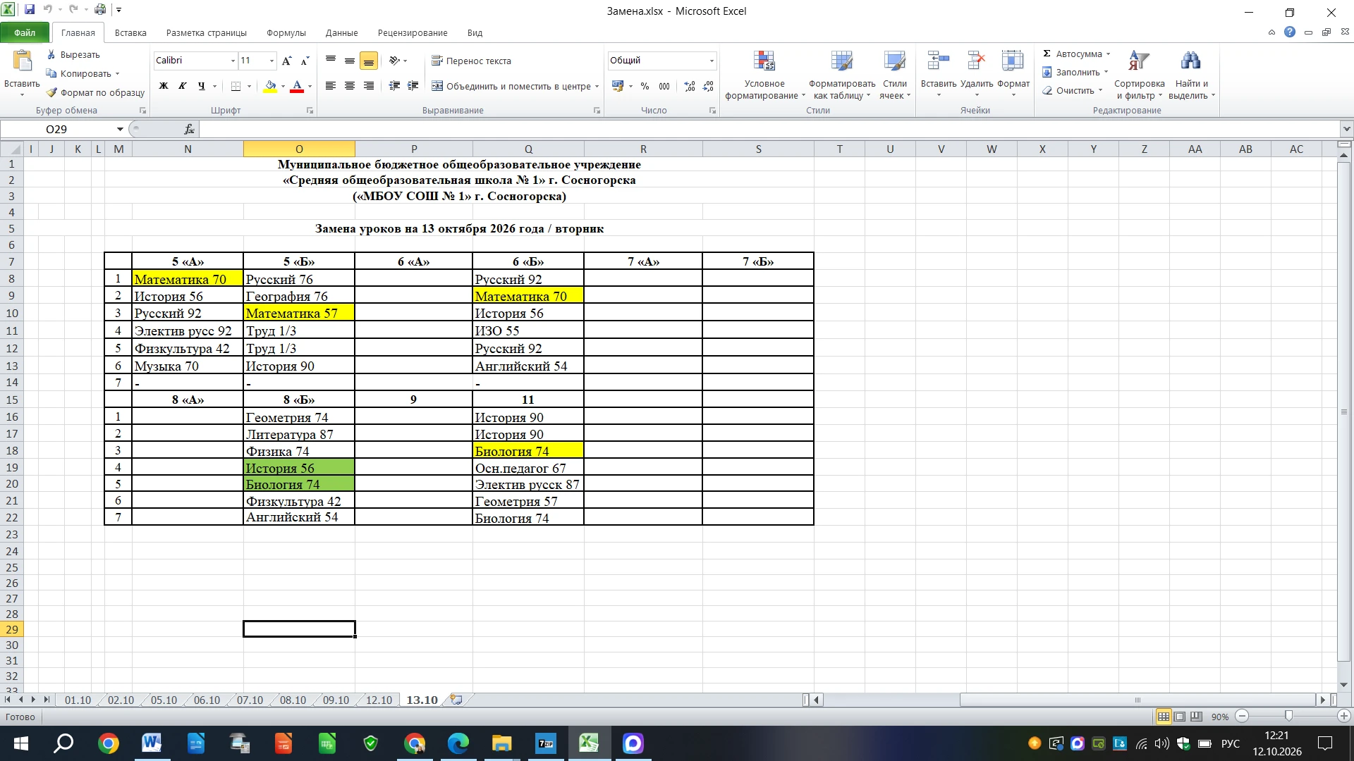
Task: Click the Excel help question mark icon
Action: [1290, 32]
